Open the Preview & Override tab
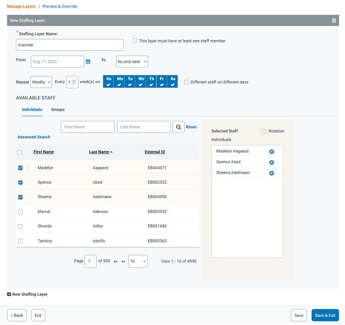Viewport: 345px width, 325px height. (x=60, y=6)
